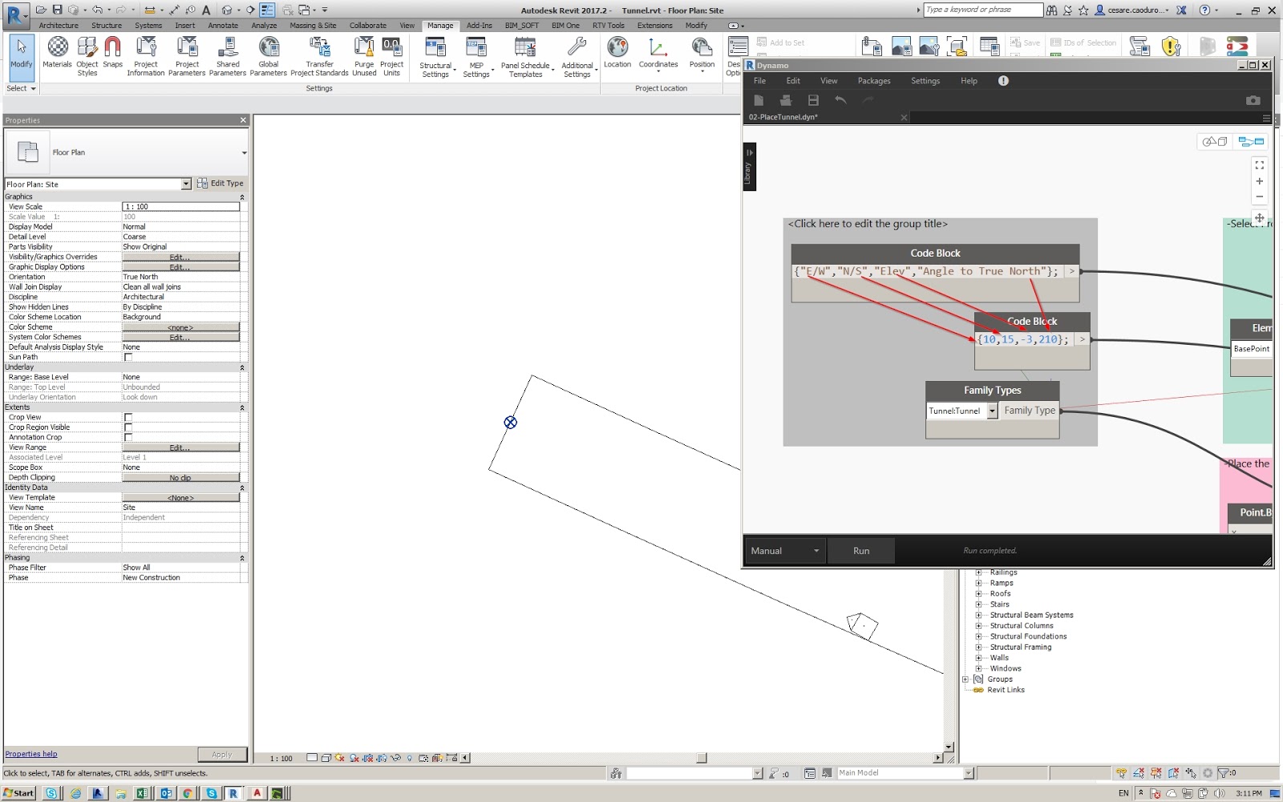
Task: Click Edit Type in the Properties palette
Action: point(221,183)
